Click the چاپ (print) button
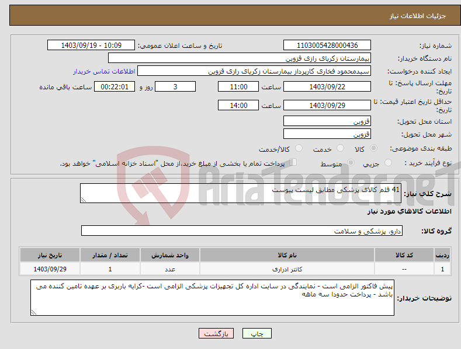This screenshot has height=349, width=461. [x=257, y=333]
